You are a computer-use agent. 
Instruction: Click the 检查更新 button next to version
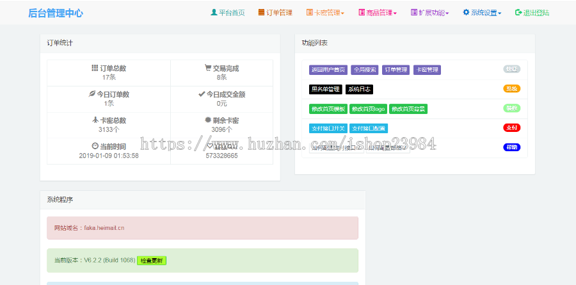(x=152, y=261)
